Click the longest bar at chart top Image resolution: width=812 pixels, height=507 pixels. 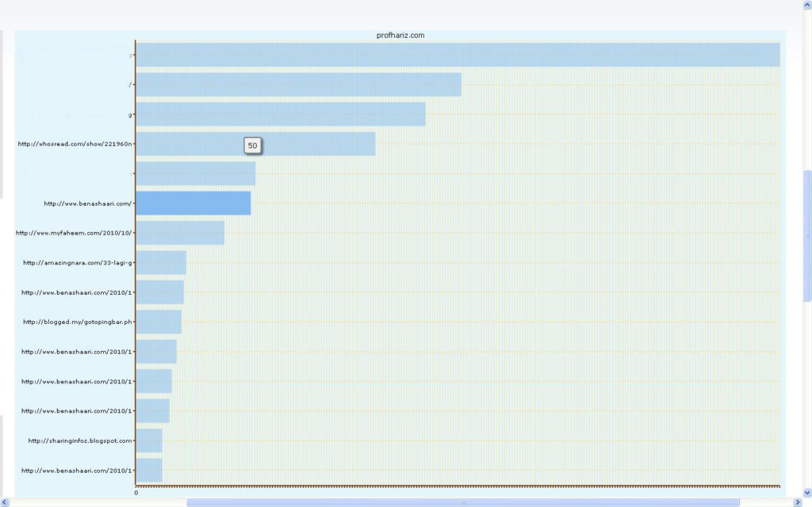click(458, 55)
